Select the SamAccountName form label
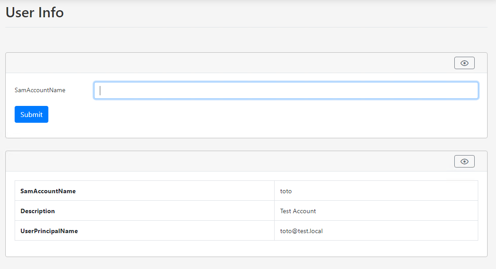This screenshot has width=496, height=269. coord(40,90)
